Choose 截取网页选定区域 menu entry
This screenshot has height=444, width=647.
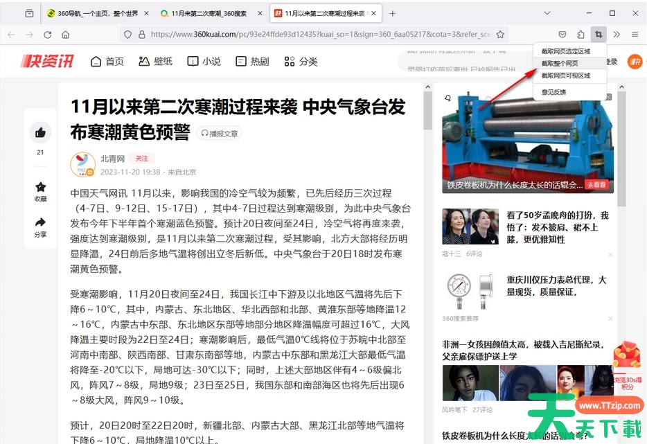[x=565, y=51]
